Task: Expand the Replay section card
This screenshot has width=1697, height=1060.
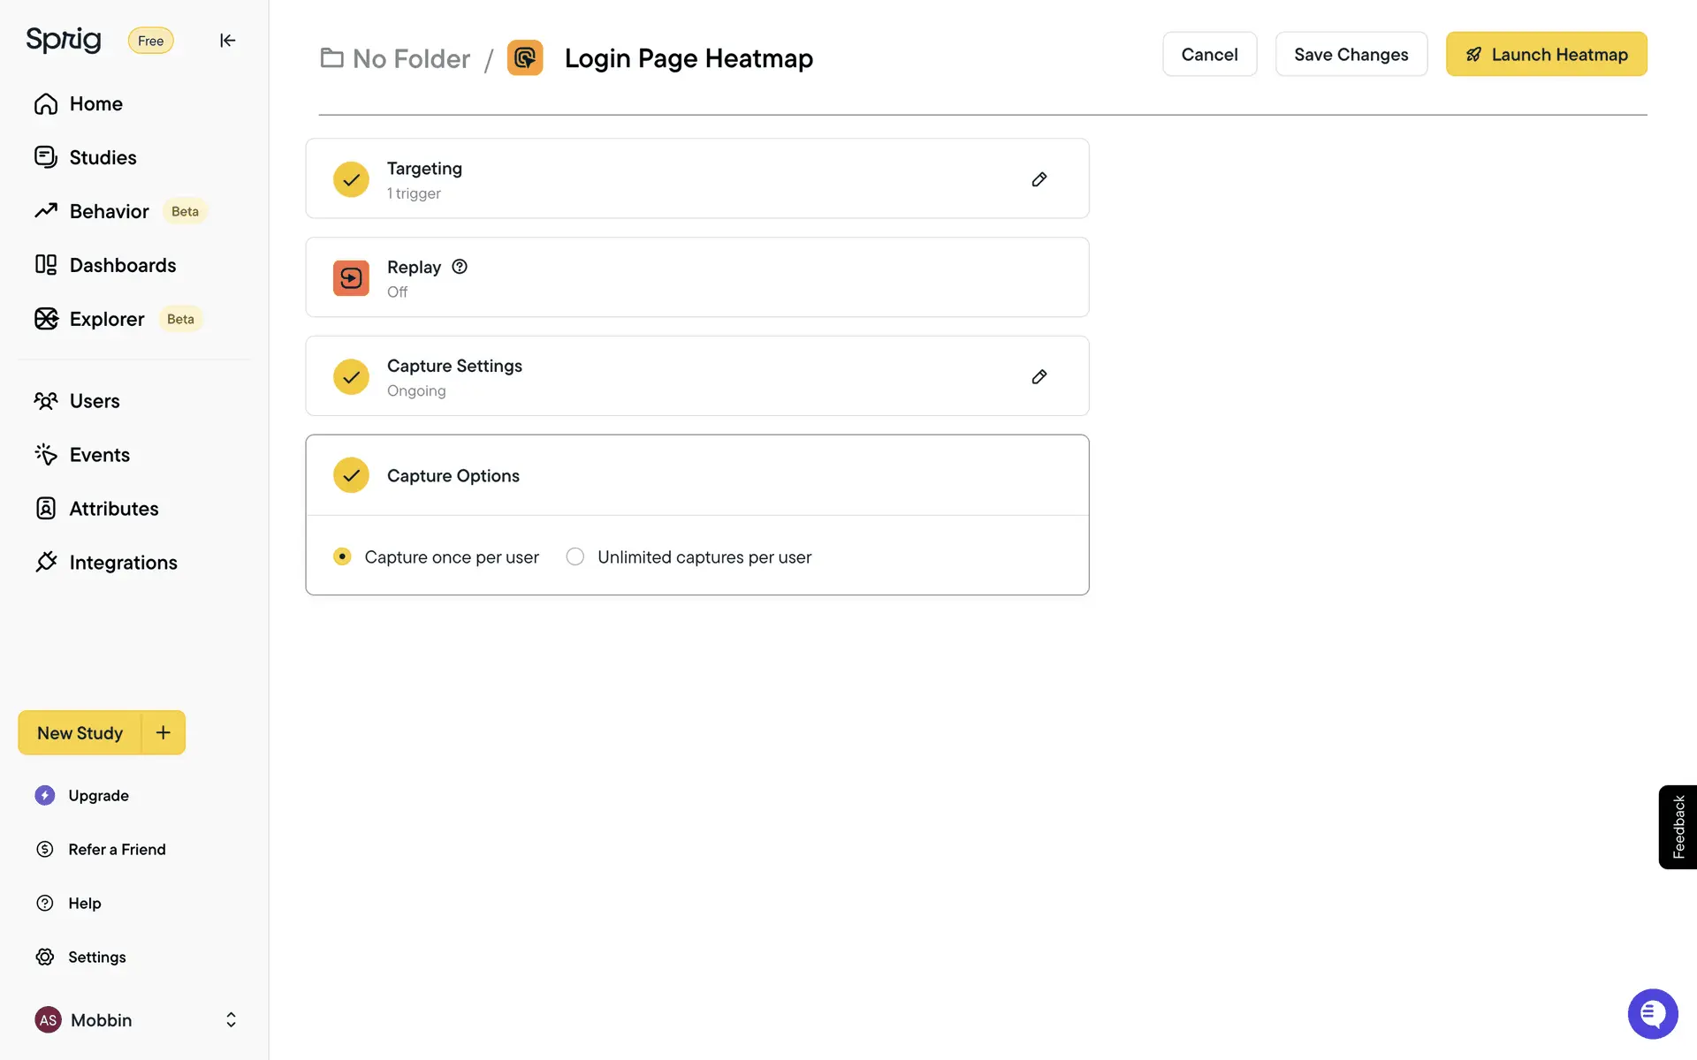Action: (696, 277)
